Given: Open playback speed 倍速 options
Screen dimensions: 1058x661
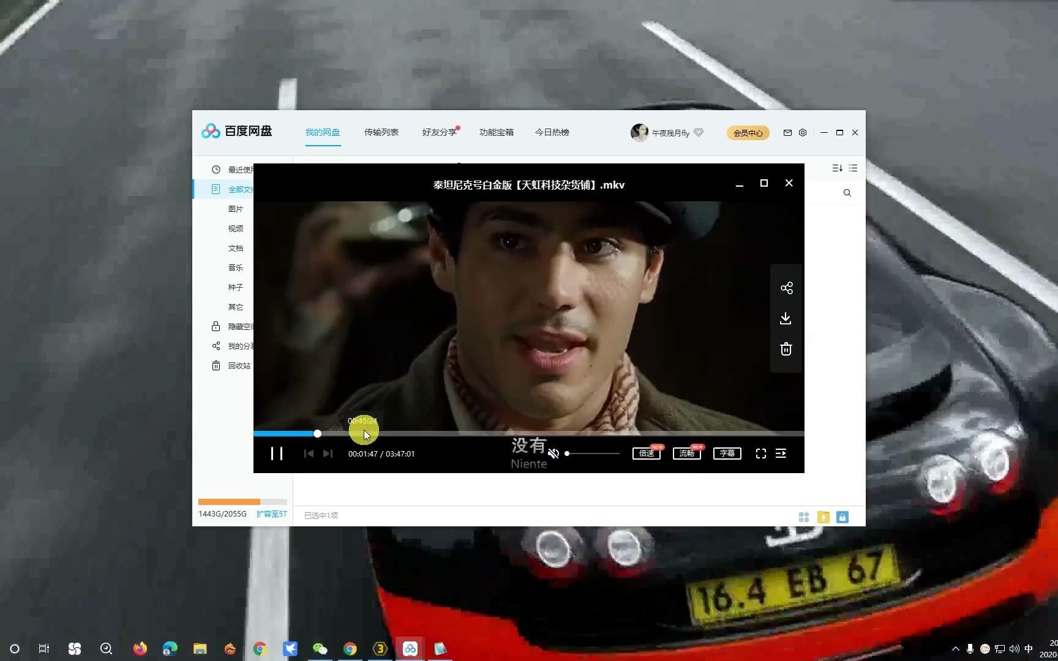Looking at the screenshot, I should coord(647,454).
